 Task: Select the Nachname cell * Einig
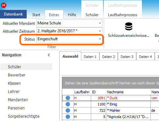128,104
